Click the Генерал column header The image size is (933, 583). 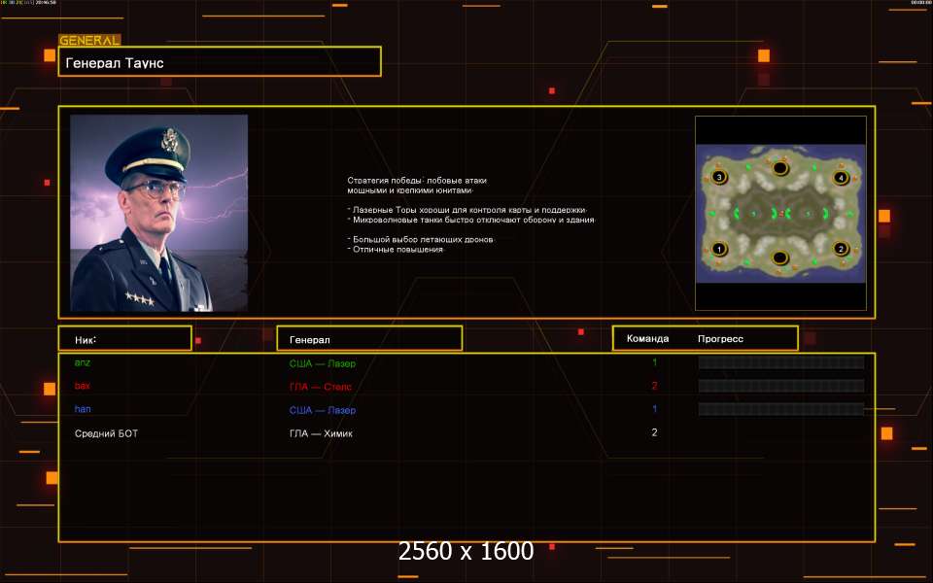[369, 339]
